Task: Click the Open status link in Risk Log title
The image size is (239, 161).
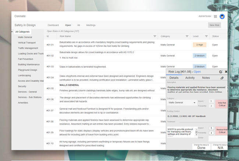Action: 197,72
